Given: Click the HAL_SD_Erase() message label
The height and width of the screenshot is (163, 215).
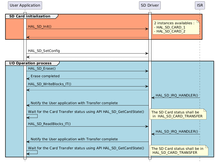Looking at the screenshot, I should pyautogui.click(x=42, y=69).
